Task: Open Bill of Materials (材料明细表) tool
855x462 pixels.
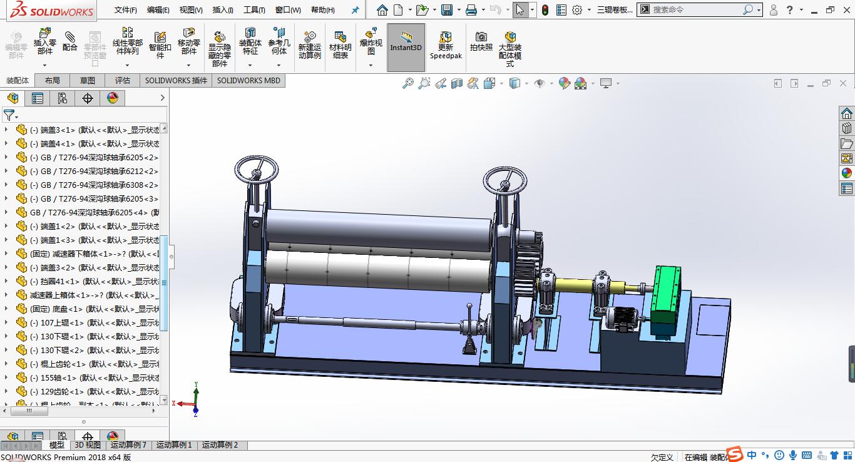Action: click(x=340, y=41)
